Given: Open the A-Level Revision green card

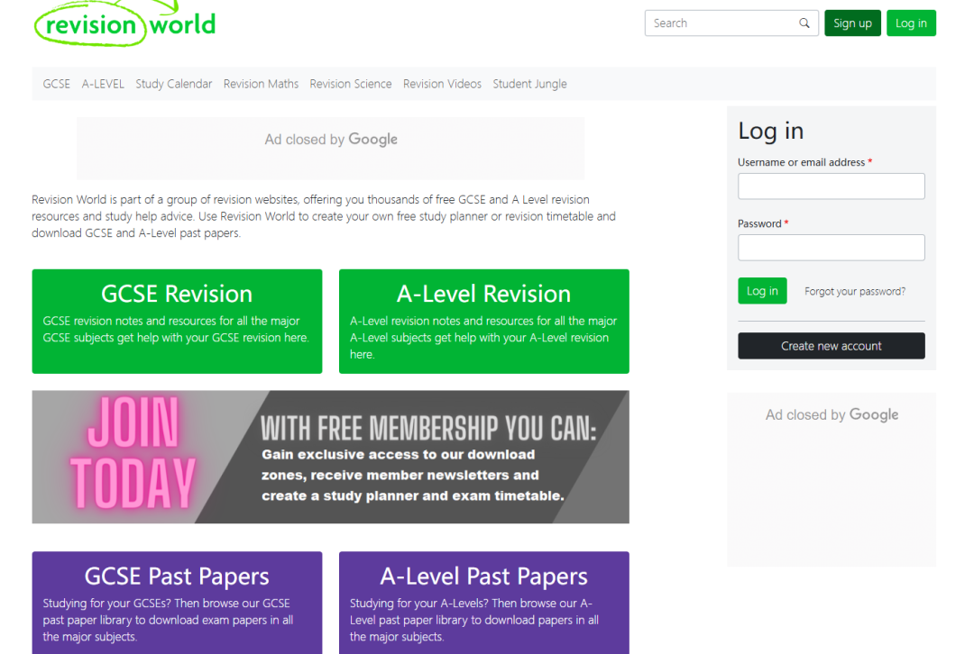Looking at the screenshot, I should coord(484,321).
